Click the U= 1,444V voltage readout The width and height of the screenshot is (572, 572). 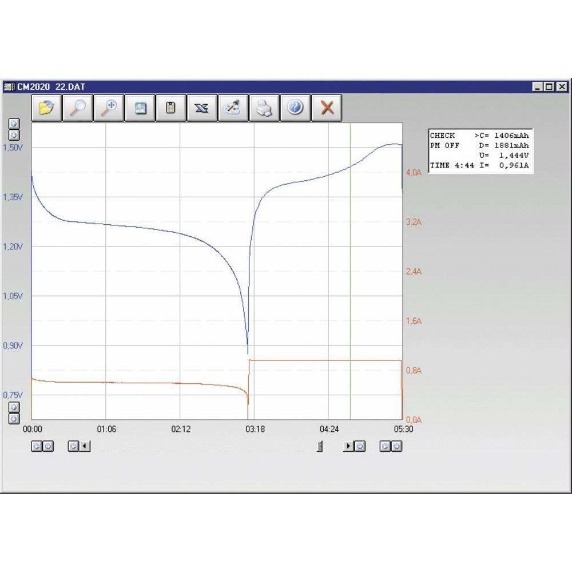click(x=504, y=156)
